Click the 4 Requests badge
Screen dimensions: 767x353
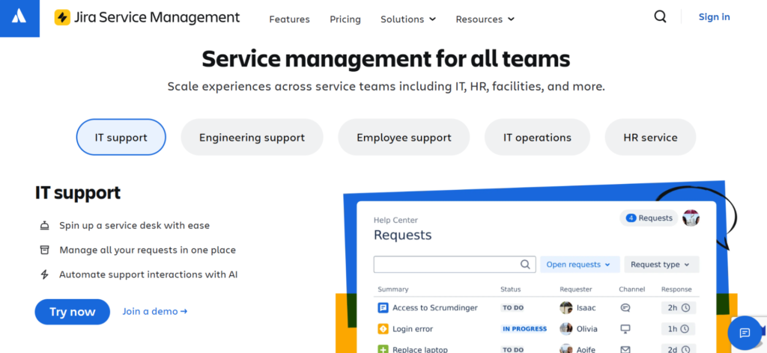click(x=649, y=218)
